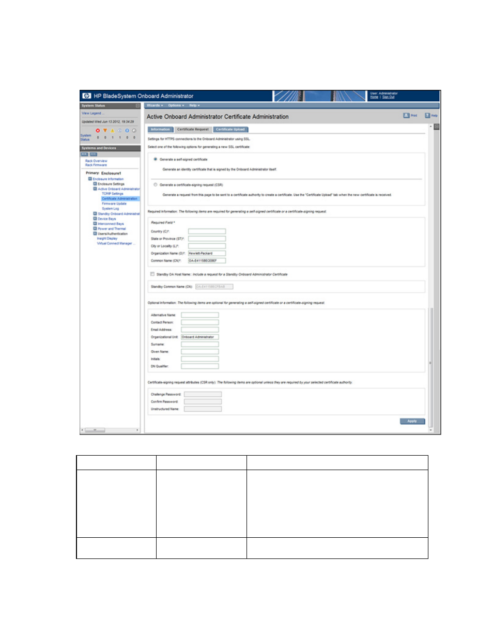Click the HP logo icon
Screen dimensions: 493x638
click(x=86, y=96)
